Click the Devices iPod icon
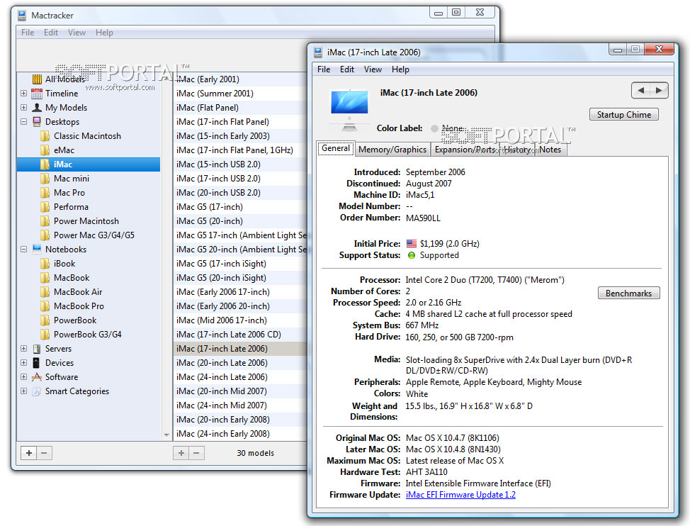This screenshot has height=526, width=690. (37, 363)
